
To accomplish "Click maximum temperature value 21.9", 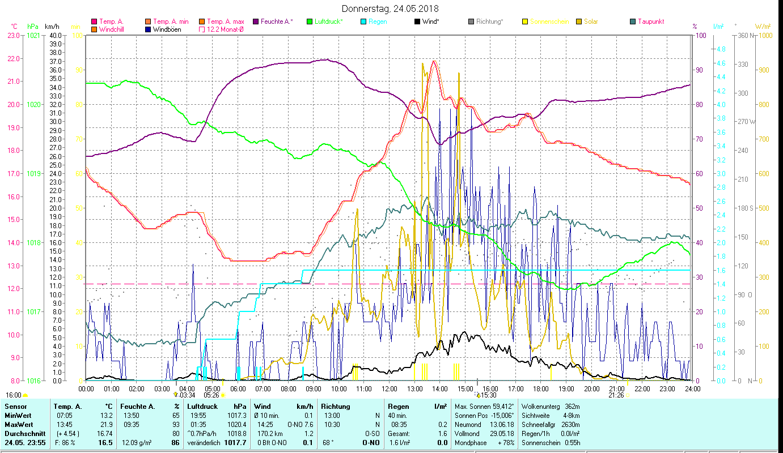I will click(107, 425).
